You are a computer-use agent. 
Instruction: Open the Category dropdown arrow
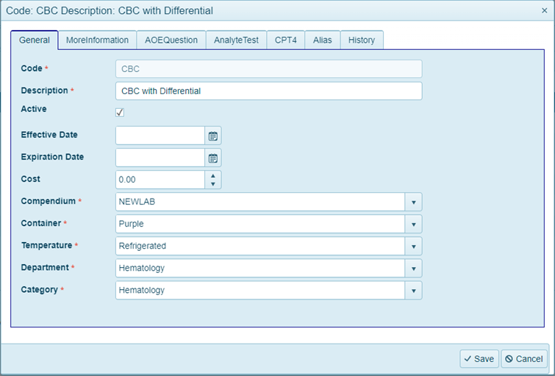click(413, 290)
